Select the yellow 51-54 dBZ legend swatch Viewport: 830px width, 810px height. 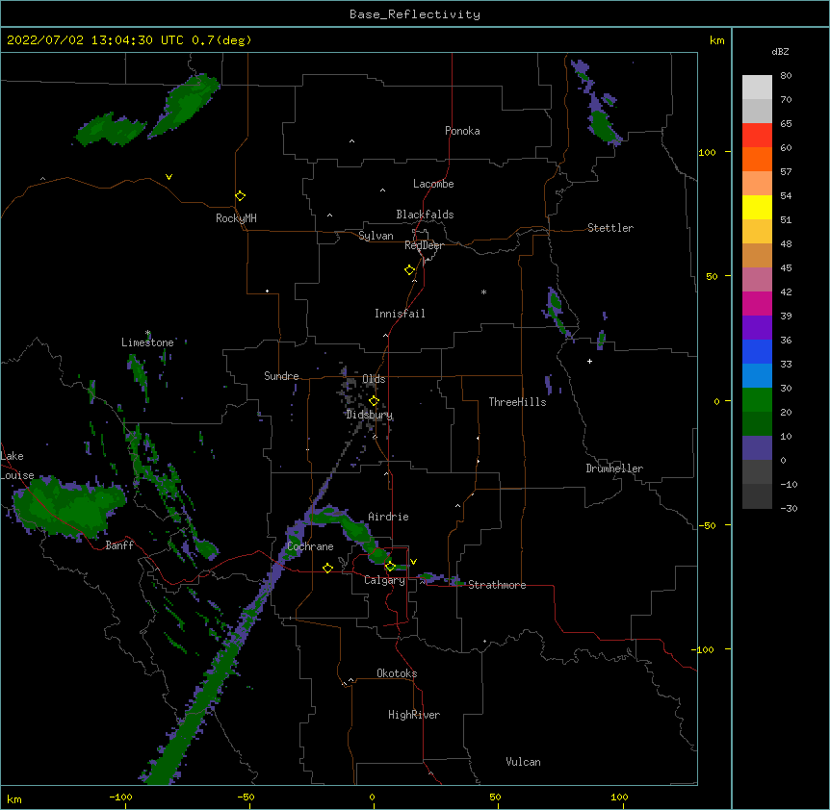tap(757, 207)
